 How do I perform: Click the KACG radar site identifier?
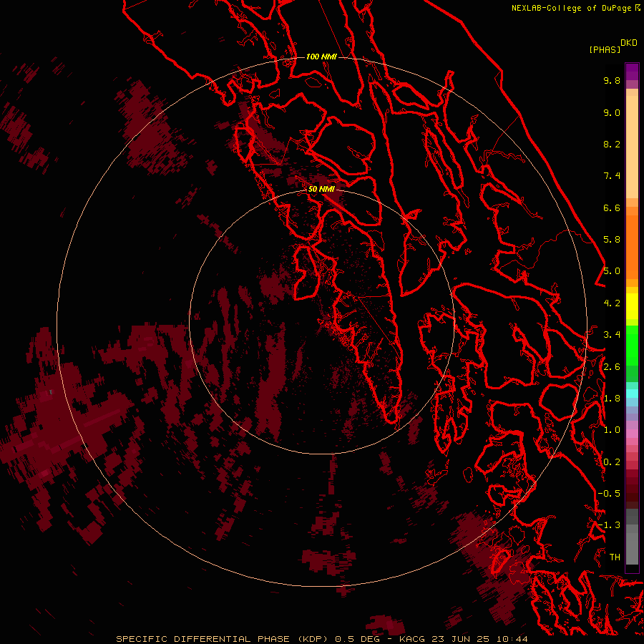(x=412, y=639)
